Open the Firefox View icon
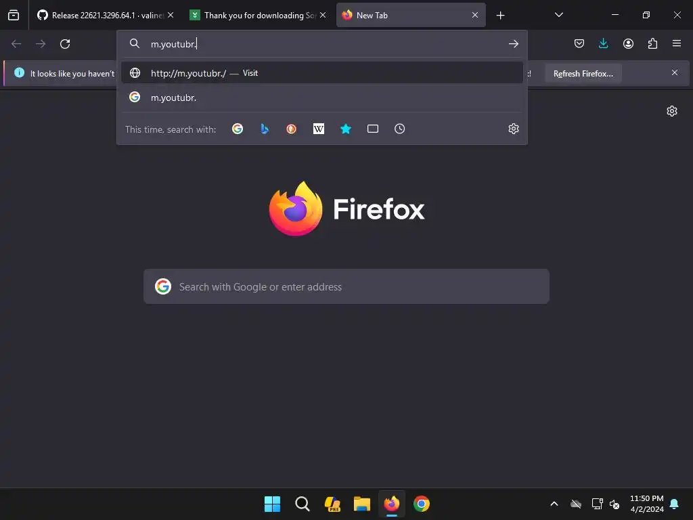 point(14,15)
